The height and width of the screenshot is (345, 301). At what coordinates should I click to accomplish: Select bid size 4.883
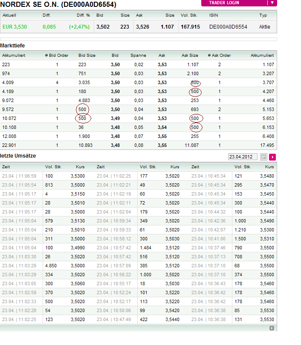coord(84,100)
